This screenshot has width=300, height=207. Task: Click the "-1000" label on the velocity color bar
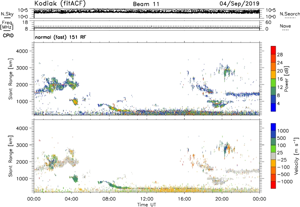tap(285, 182)
